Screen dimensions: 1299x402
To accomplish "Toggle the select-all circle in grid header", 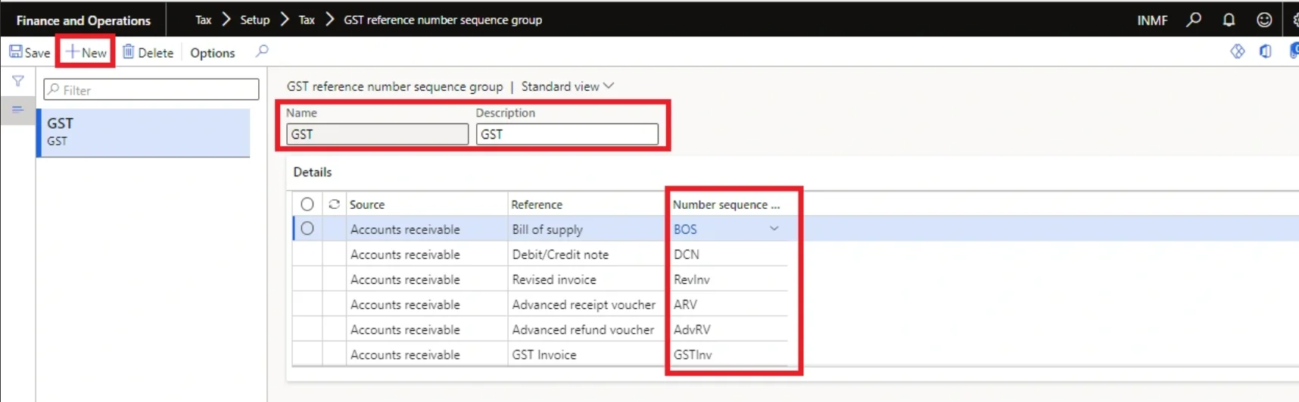I will (307, 204).
